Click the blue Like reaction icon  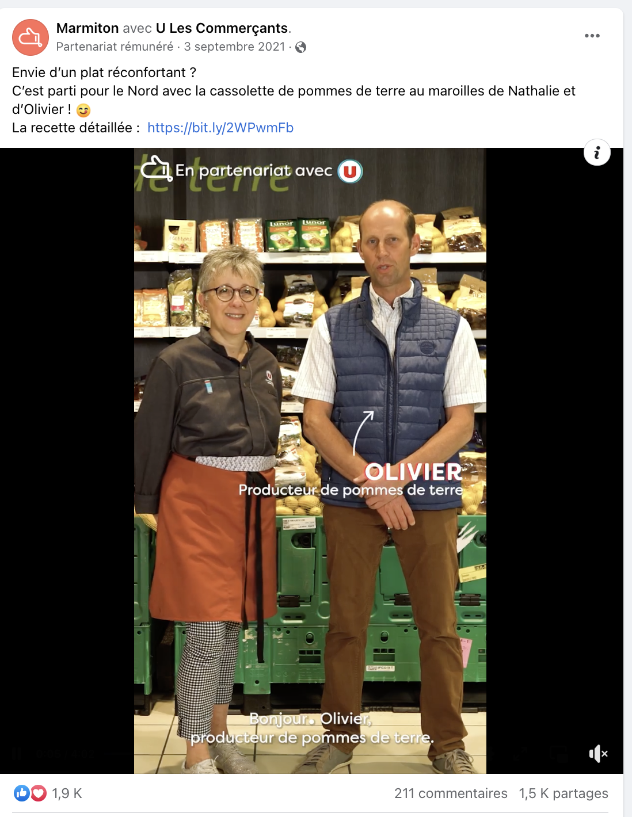pyautogui.click(x=22, y=793)
